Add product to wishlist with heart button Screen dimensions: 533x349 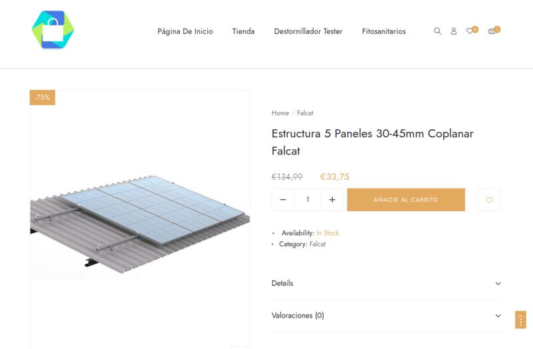489,200
